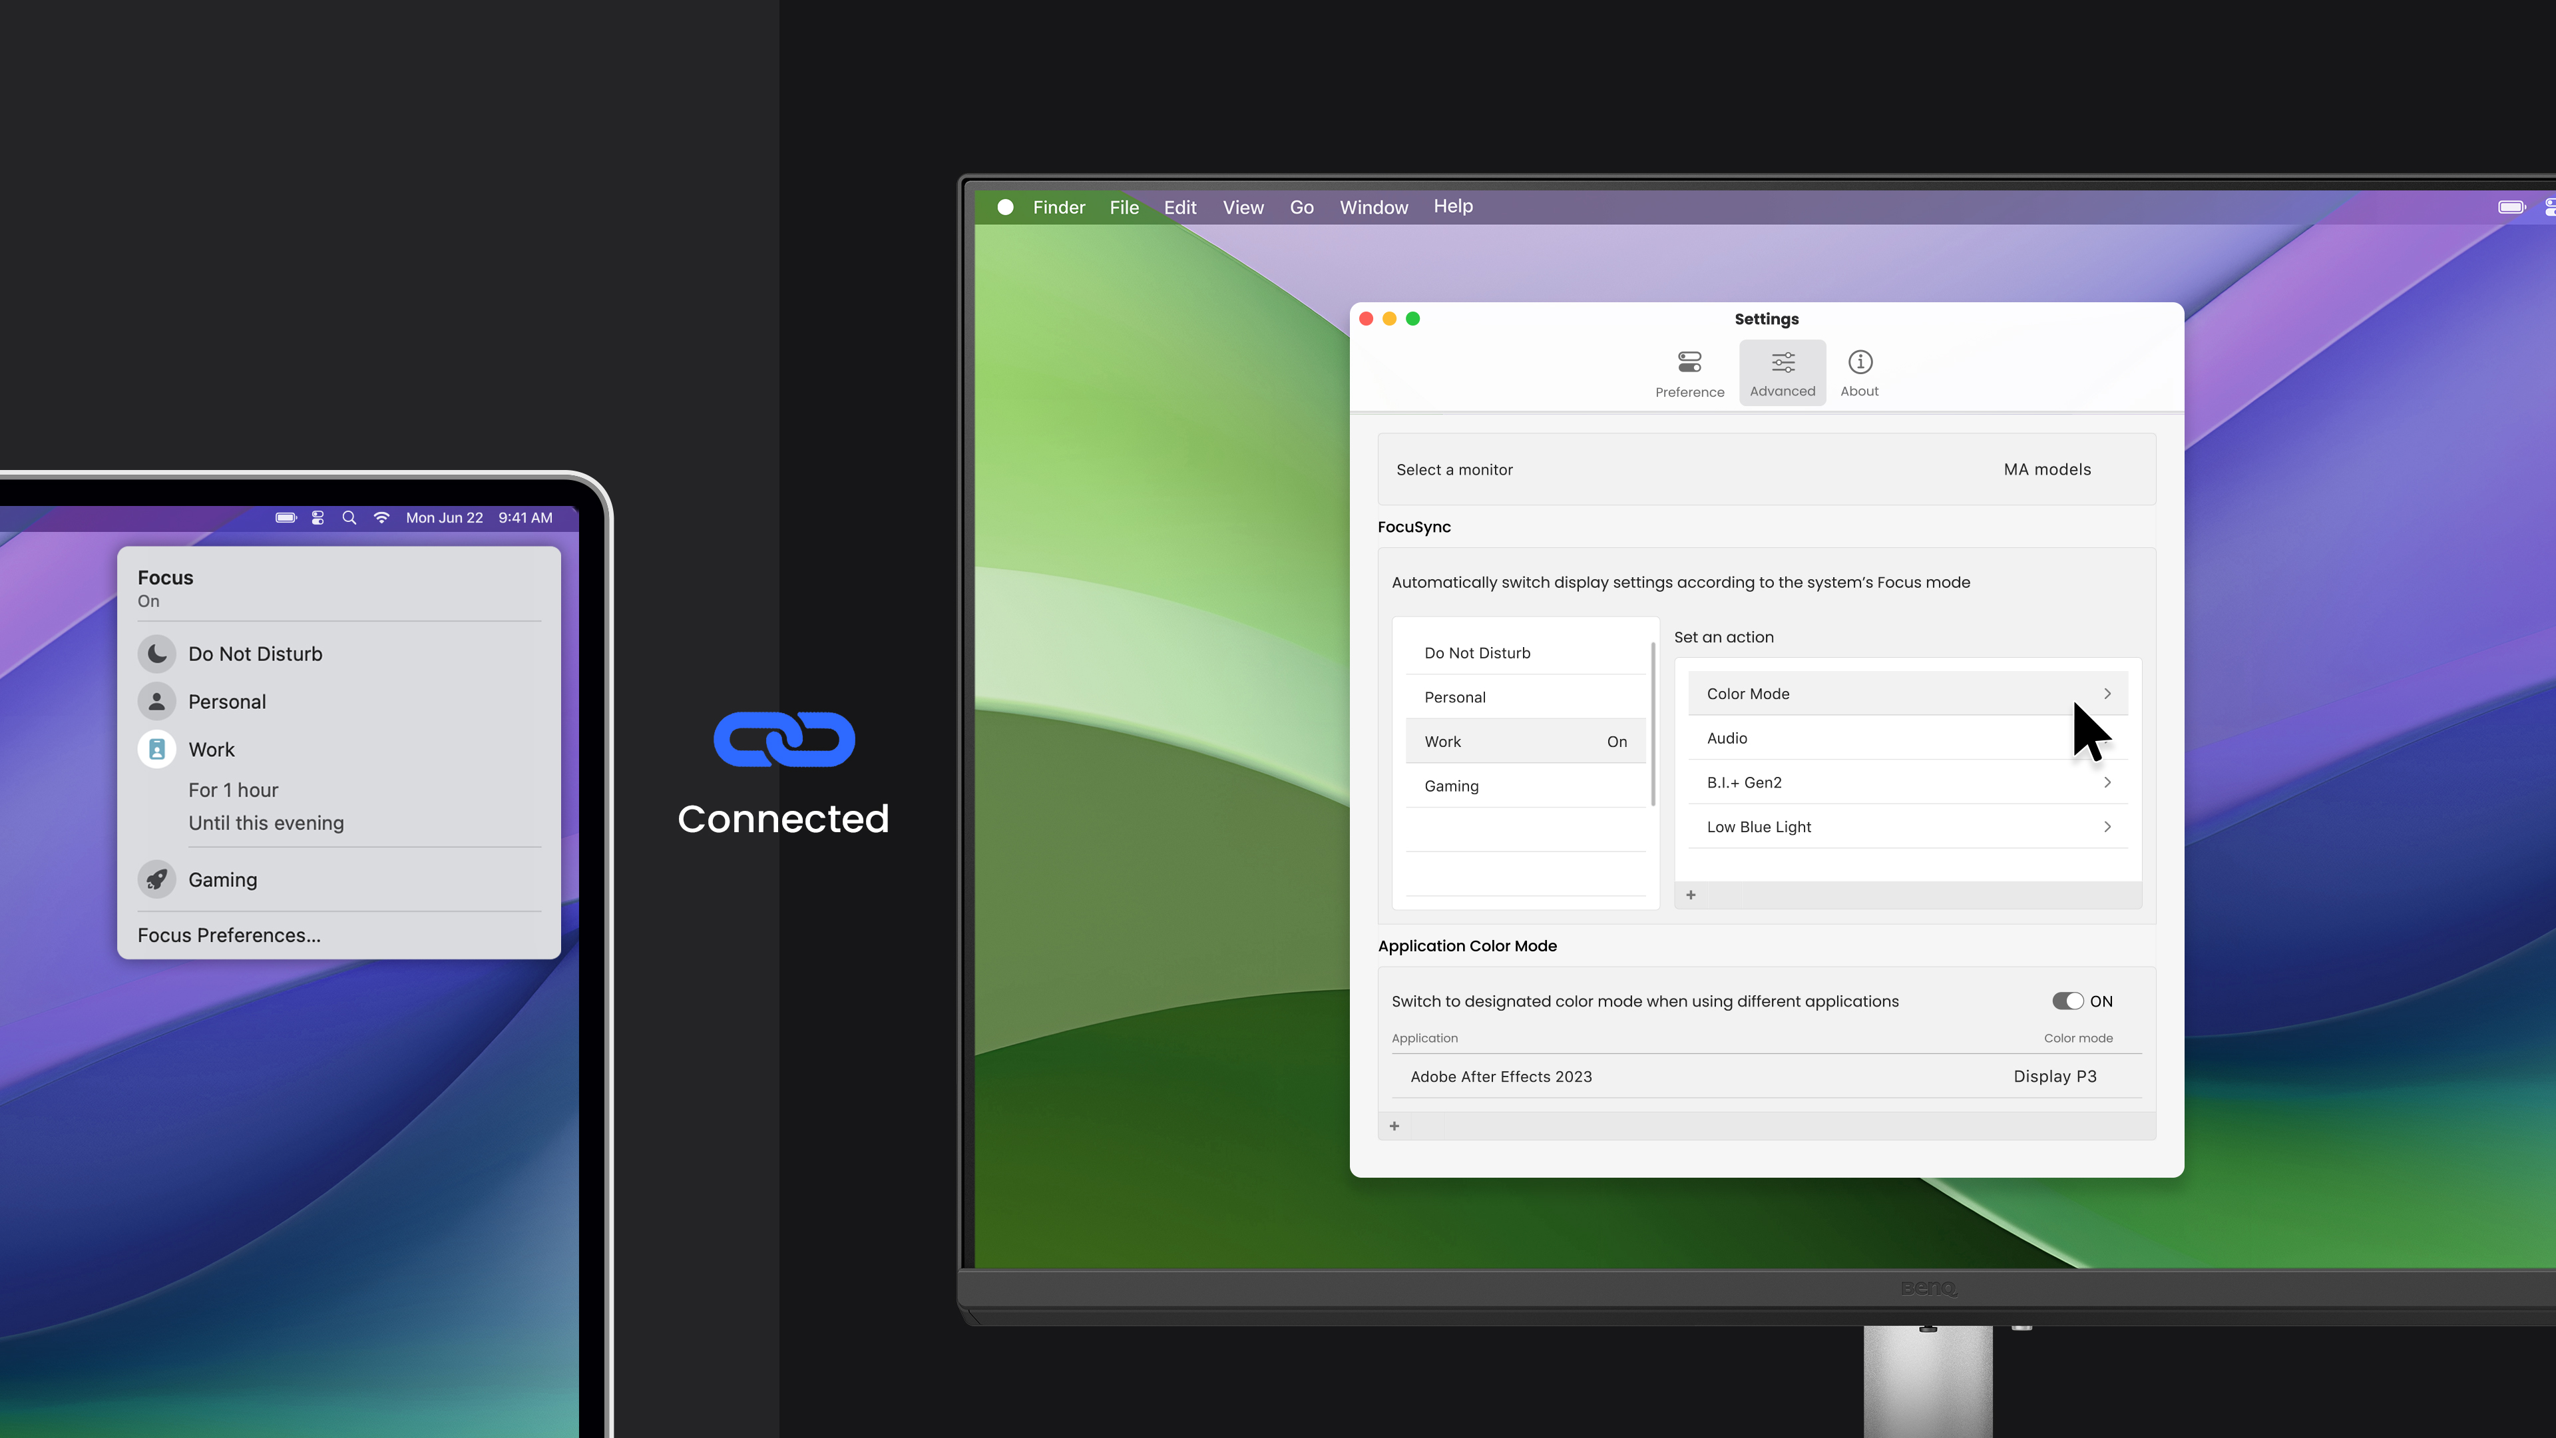The width and height of the screenshot is (2556, 1438).
Task: Click the Spotlight search icon in laptop menu bar
Action: (x=349, y=518)
